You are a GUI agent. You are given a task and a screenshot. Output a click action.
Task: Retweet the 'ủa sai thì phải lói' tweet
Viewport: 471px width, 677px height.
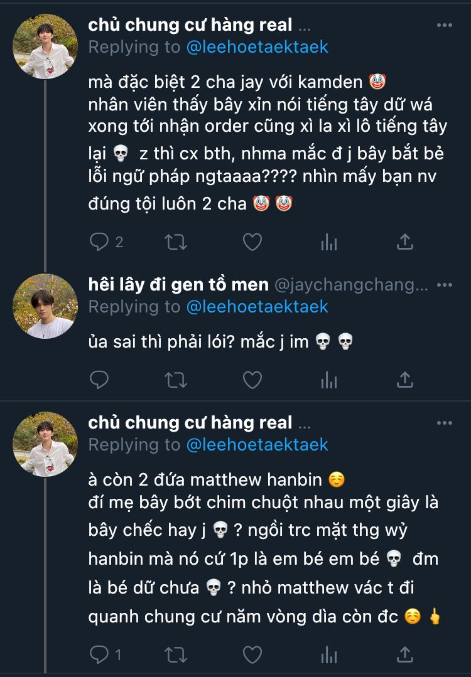(176, 380)
